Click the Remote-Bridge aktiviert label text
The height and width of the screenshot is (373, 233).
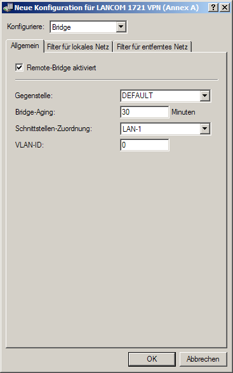(62, 68)
